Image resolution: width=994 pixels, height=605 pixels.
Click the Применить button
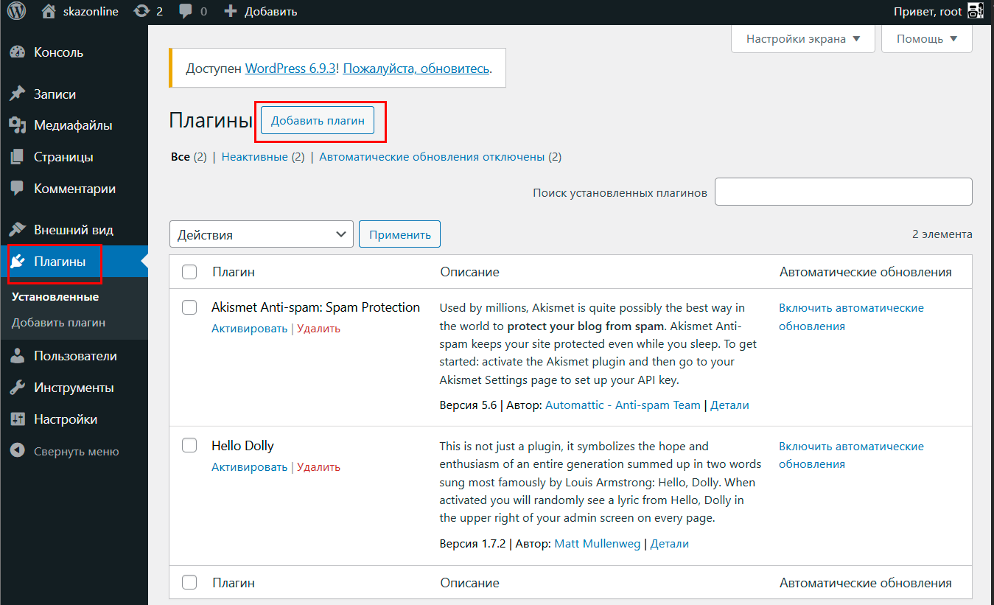coord(399,234)
